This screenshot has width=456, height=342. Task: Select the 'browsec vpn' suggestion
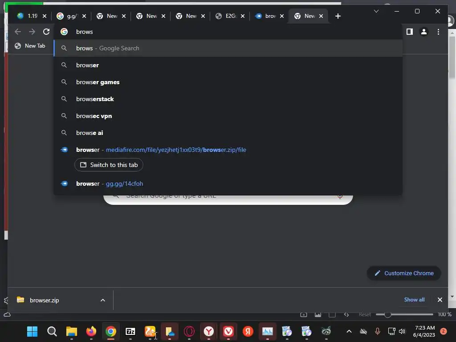pos(228,116)
